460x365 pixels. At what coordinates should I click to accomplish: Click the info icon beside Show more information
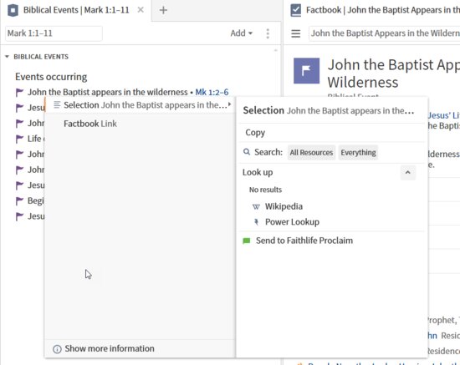pos(57,349)
